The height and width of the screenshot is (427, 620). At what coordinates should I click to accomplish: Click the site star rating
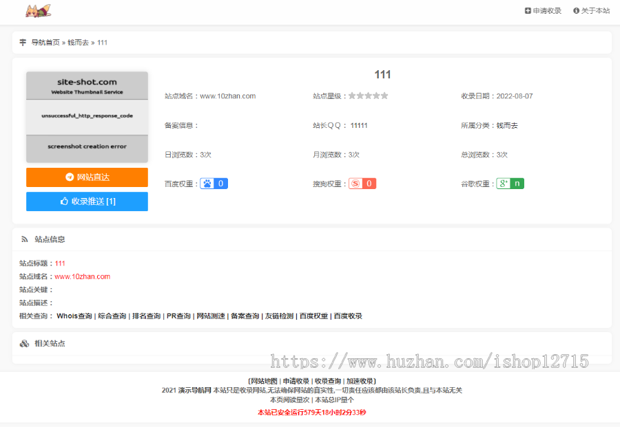368,96
